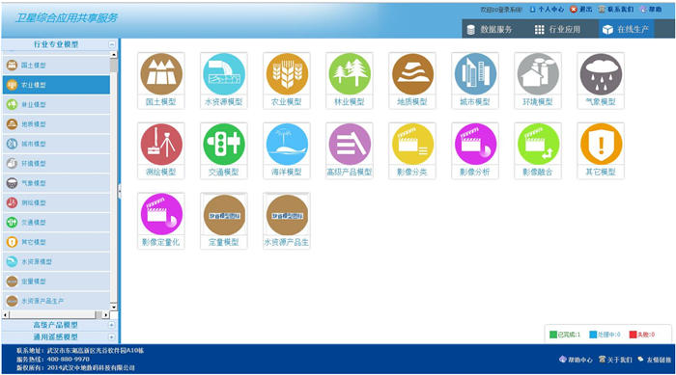
Task: Select 地质模型 in the sidebar list
Action: tap(56, 124)
